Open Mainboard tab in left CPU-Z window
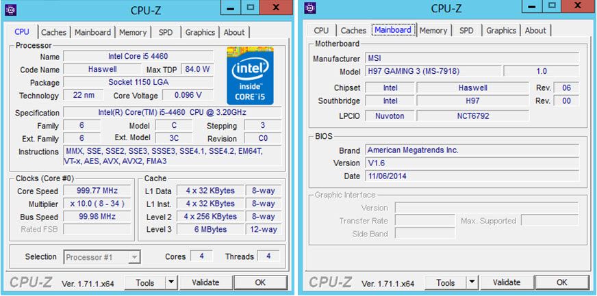This screenshot has width=597, height=296. (x=92, y=32)
